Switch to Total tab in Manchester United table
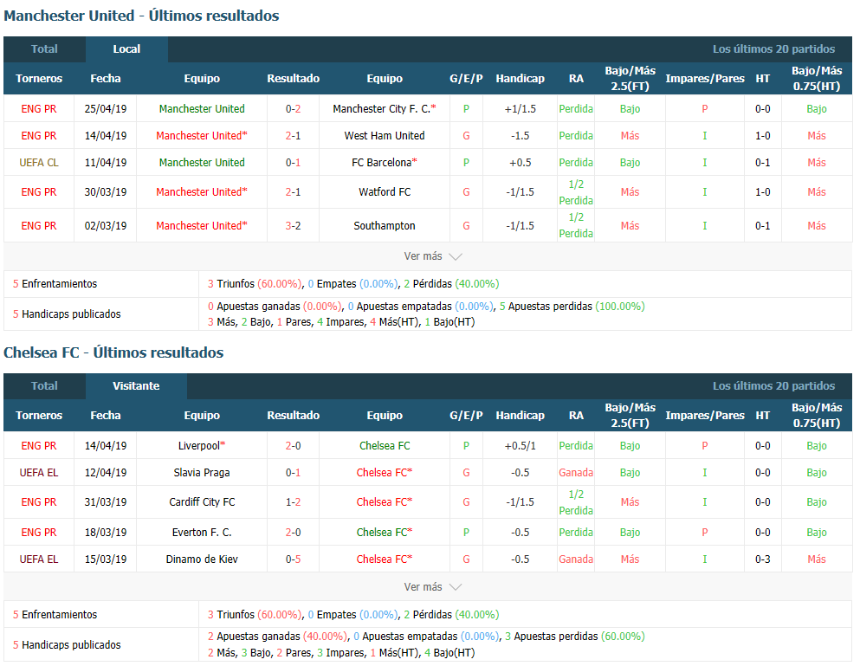 coord(44,48)
